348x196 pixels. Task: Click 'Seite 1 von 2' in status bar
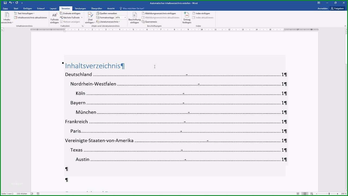[x=7, y=194]
